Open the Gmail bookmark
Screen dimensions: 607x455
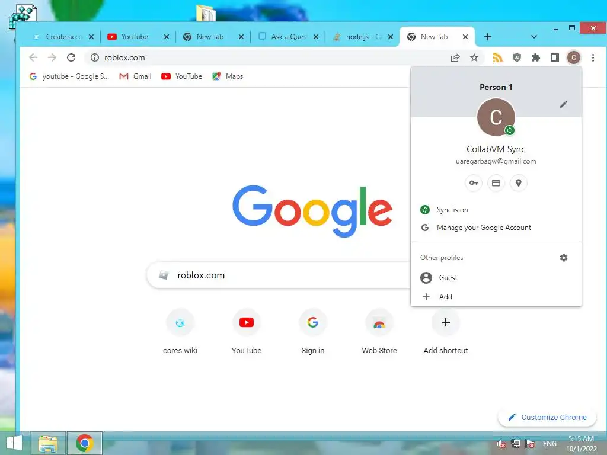click(x=135, y=76)
